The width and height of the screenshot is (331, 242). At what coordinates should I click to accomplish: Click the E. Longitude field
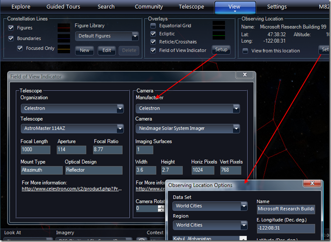pos(286,228)
